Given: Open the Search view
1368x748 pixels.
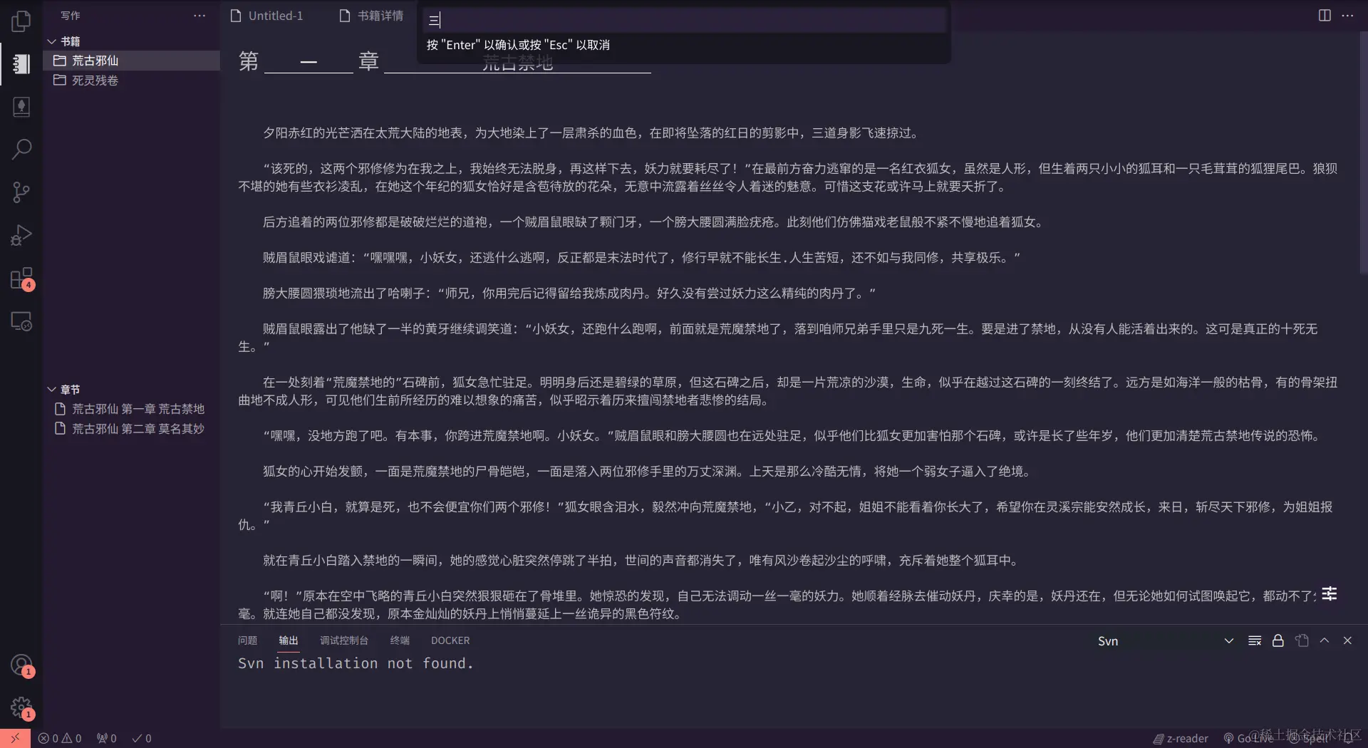Looking at the screenshot, I should point(21,150).
